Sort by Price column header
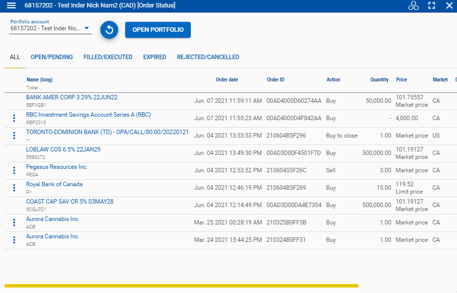Viewport: 457px width, 293px height. coord(401,79)
